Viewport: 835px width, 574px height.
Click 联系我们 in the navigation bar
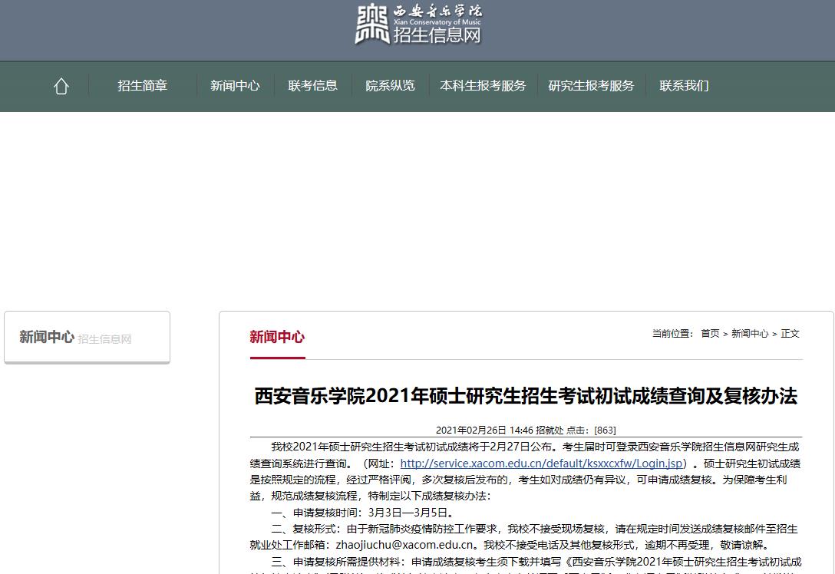click(x=684, y=86)
